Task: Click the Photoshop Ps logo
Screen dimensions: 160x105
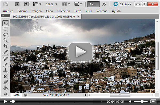Action: tap(6, 4)
